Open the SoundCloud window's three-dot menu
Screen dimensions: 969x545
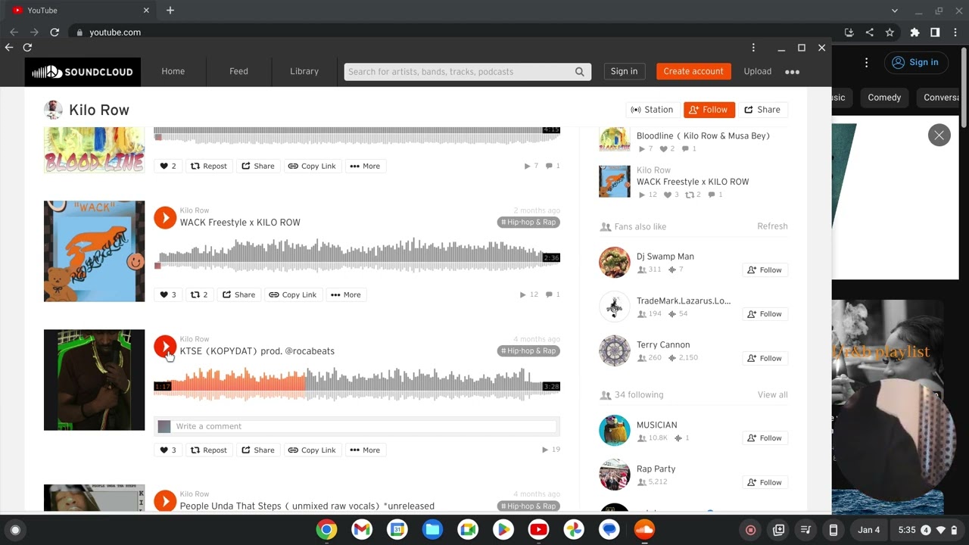[753, 48]
